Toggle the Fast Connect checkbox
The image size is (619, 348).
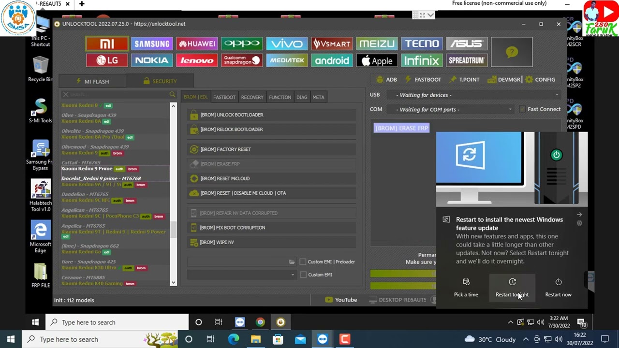pyautogui.click(x=522, y=109)
